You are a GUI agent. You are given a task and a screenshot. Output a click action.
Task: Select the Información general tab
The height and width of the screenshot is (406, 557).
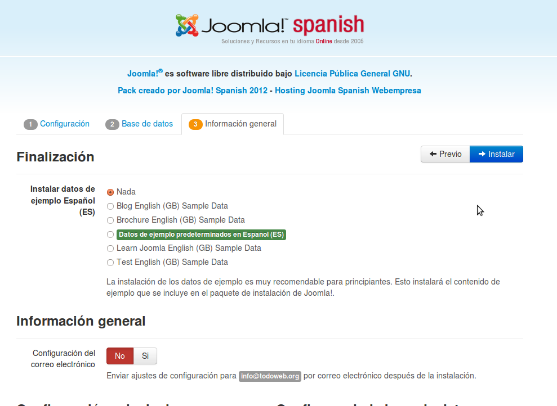[x=240, y=124]
